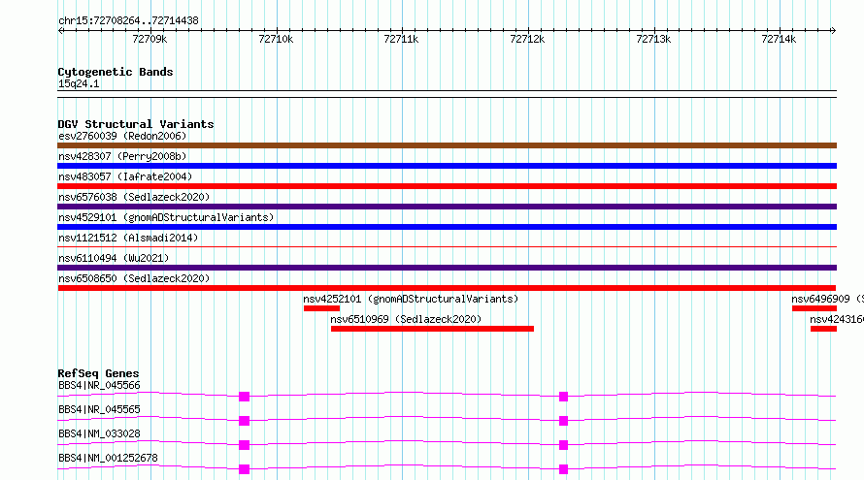This screenshot has height=480, width=864.
Task: Select the 72709k ruler label
Action: [x=150, y=39]
